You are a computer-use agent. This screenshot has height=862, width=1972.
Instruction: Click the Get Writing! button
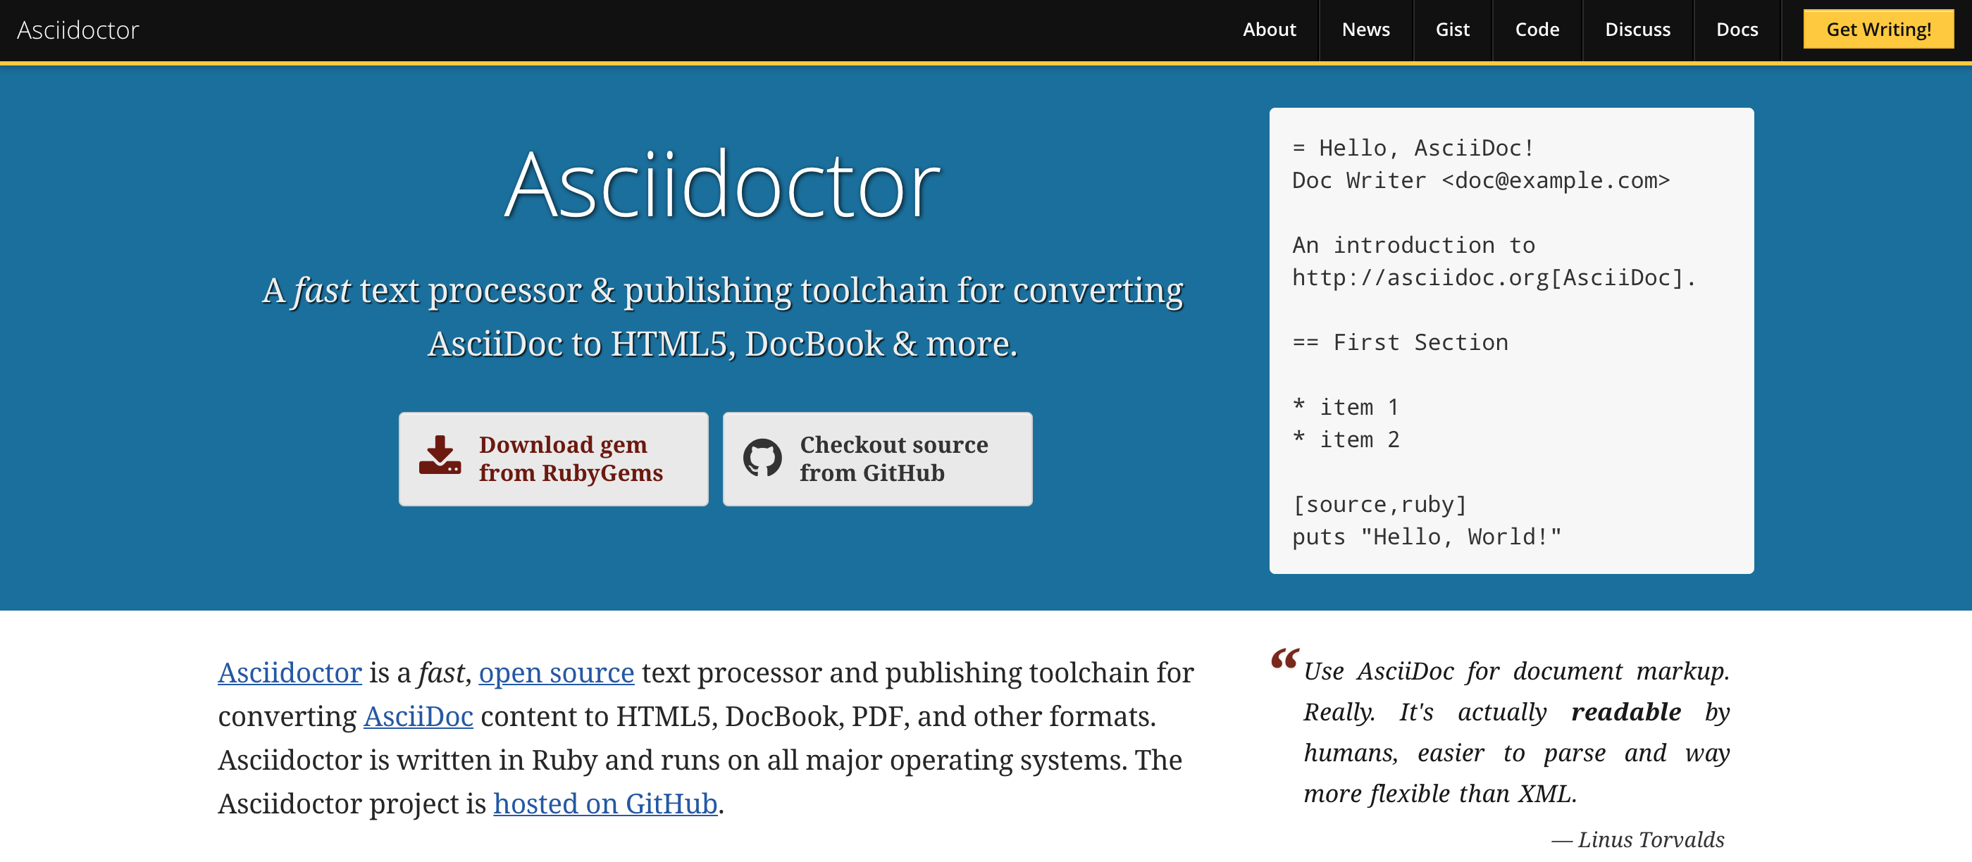[1878, 30]
